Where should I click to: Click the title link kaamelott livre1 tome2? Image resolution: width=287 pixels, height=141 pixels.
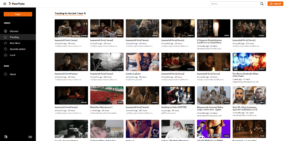[x=102, y=40]
